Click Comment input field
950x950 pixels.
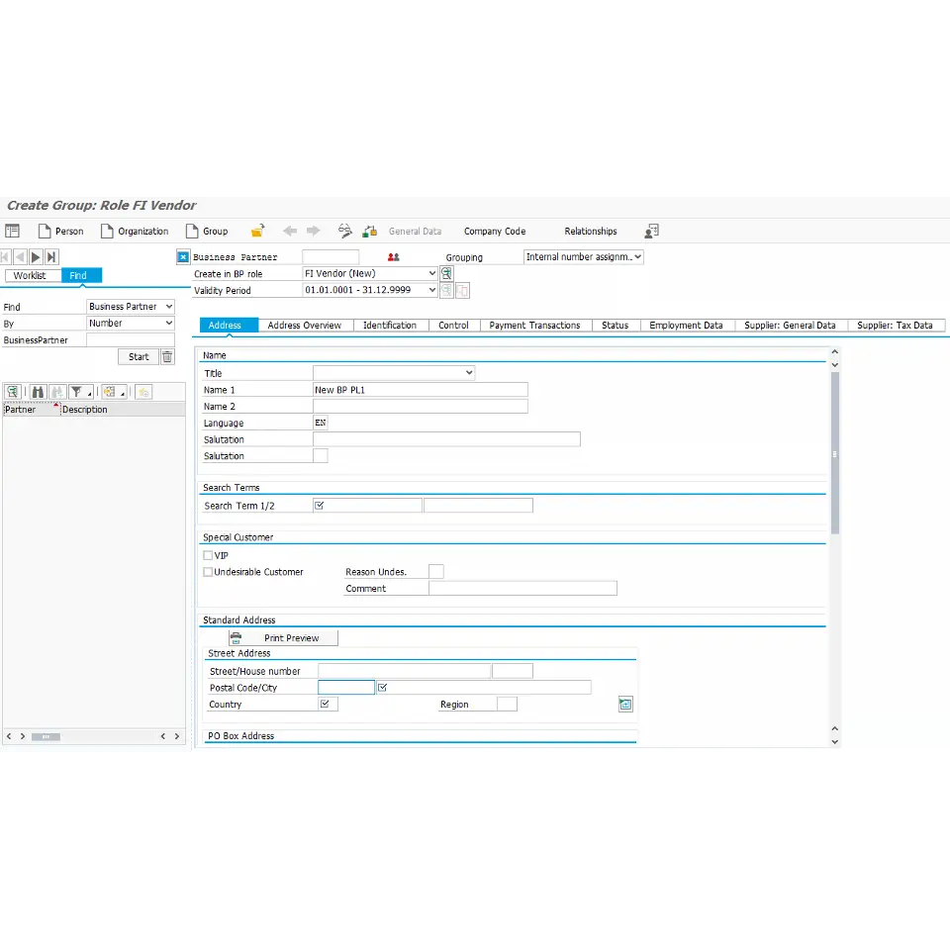522,588
